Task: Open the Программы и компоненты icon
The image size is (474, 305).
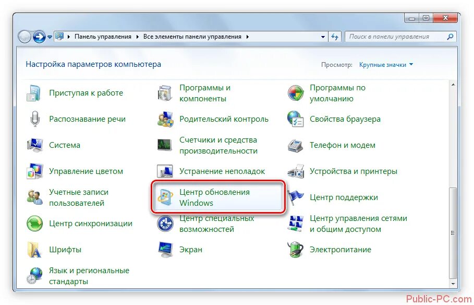Action: click(x=165, y=93)
